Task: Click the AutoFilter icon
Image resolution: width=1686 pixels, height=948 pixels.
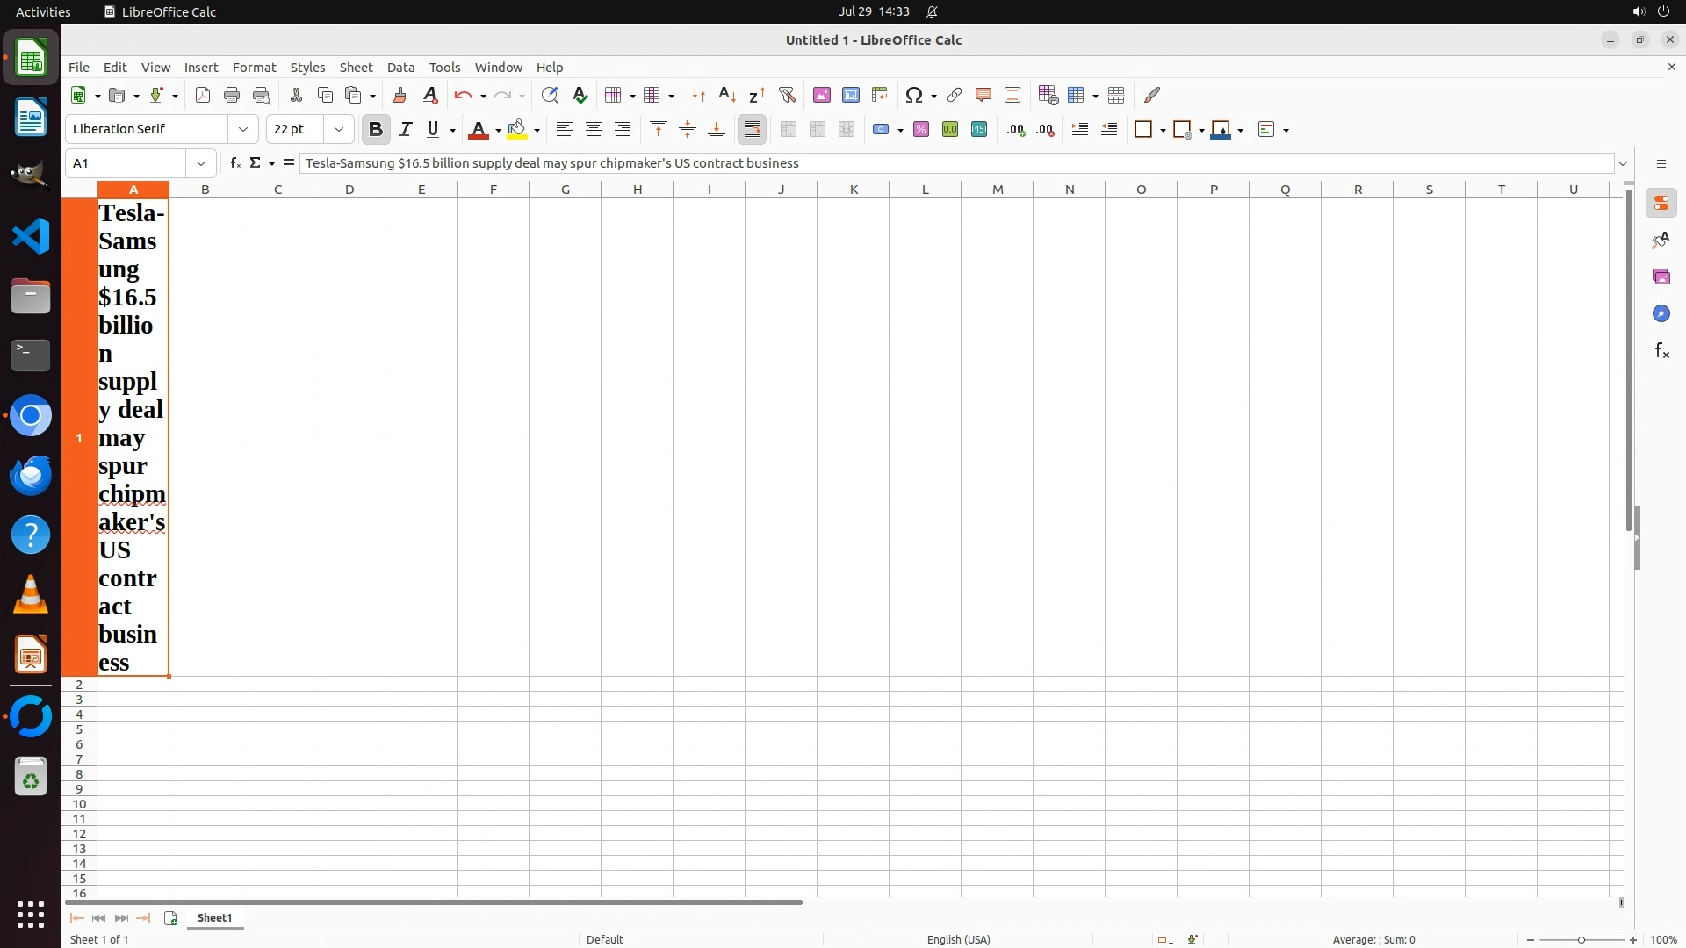Action: coord(787,95)
